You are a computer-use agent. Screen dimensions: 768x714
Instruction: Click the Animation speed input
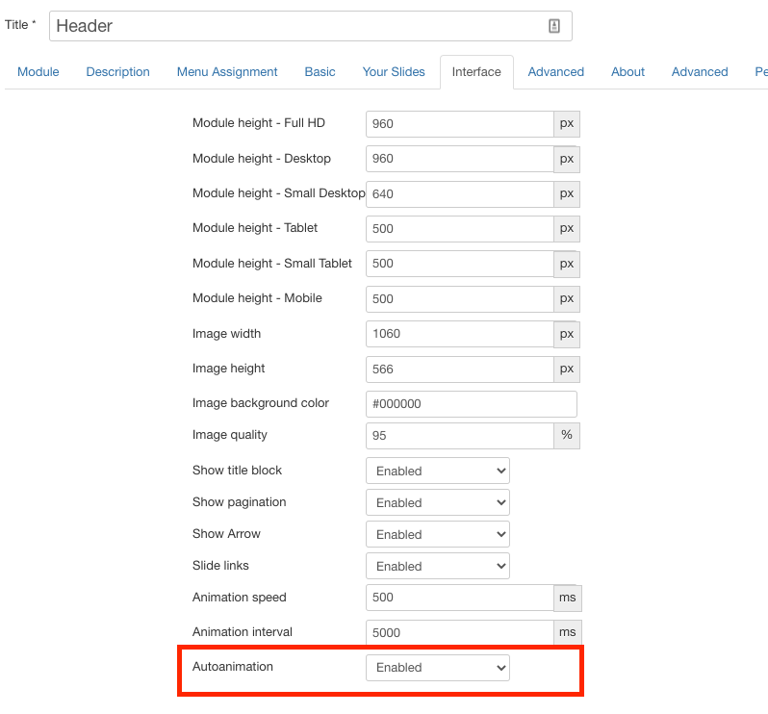pos(459,598)
